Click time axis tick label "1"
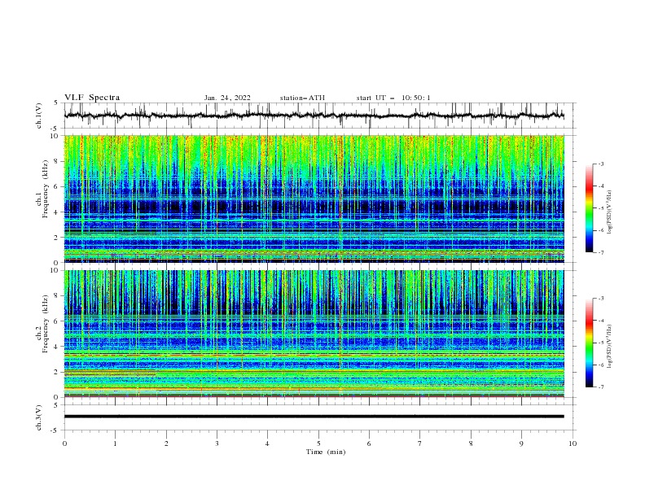Screen dimensions: 645x498 click(115, 443)
